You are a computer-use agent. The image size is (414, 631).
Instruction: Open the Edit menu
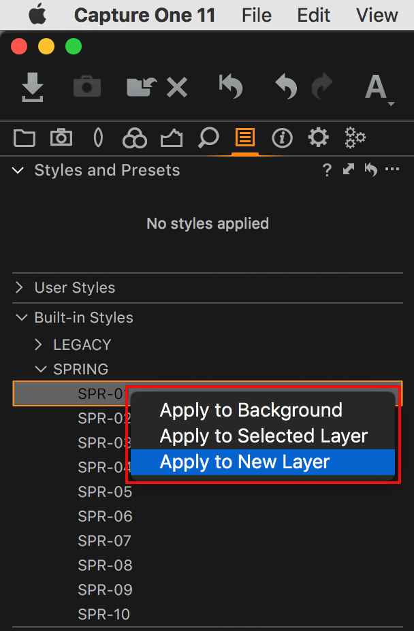(x=313, y=15)
